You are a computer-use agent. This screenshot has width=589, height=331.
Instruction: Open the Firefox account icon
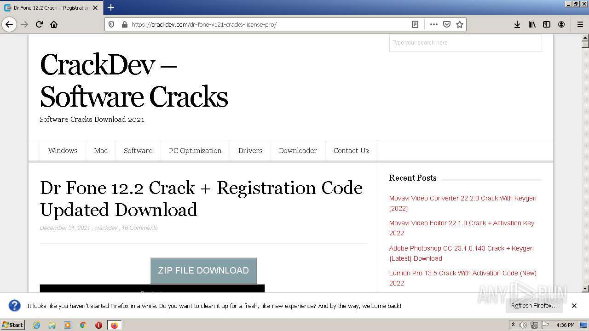pyautogui.click(x=561, y=24)
